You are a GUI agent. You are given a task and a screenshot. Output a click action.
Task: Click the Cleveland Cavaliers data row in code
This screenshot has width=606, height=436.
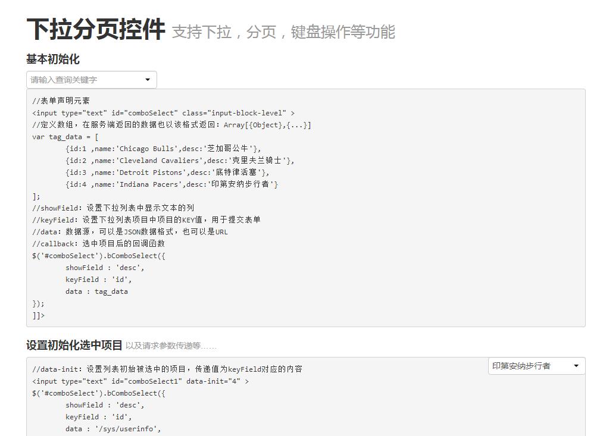point(180,160)
